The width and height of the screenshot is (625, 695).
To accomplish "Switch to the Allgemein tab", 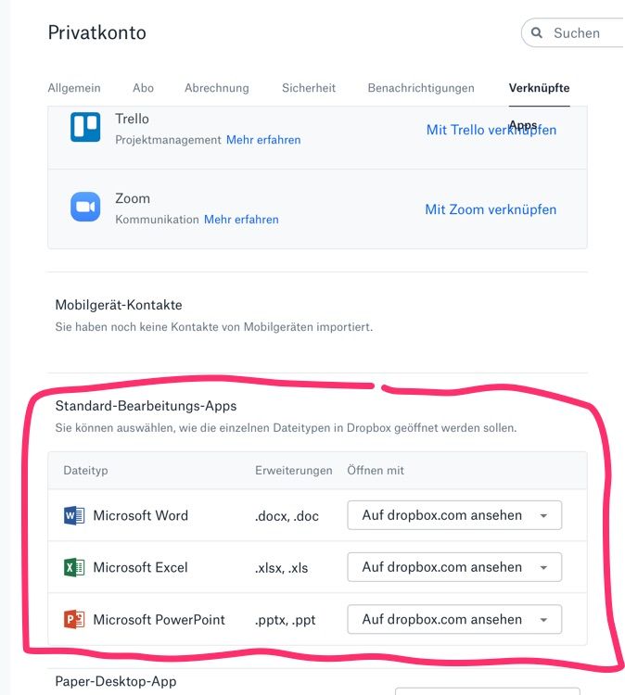I will click(74, 88).
